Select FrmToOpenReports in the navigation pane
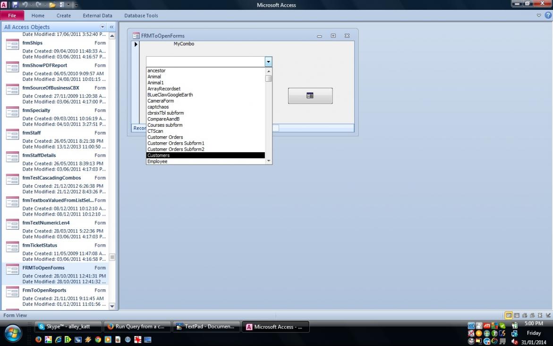Image resolution: width=553 pixels, height=346 pixels. [x=55, y=296]
